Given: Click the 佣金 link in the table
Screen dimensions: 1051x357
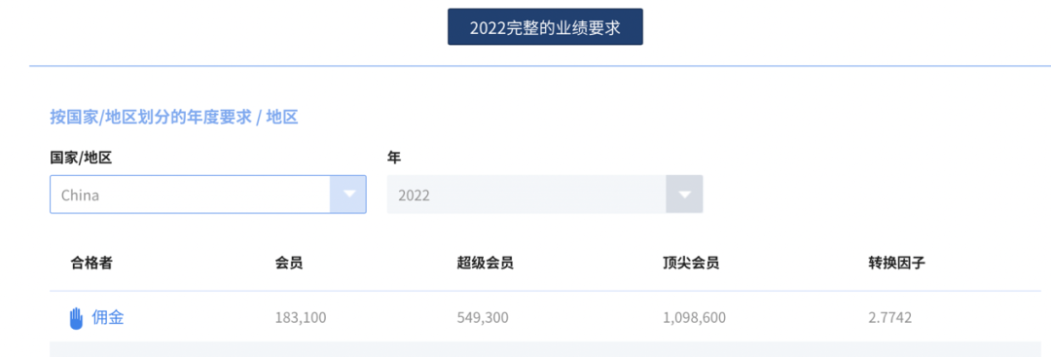Looking at the screenshot, I should (x=108, y=317).
